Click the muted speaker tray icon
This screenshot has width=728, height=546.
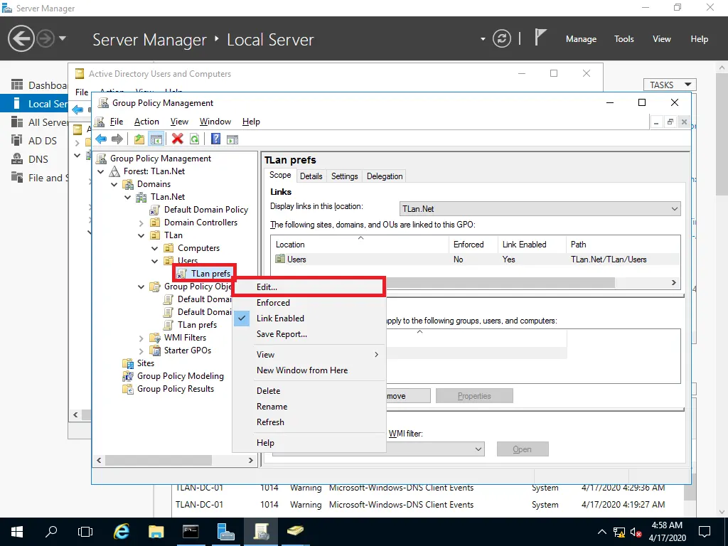click(636, 532)
